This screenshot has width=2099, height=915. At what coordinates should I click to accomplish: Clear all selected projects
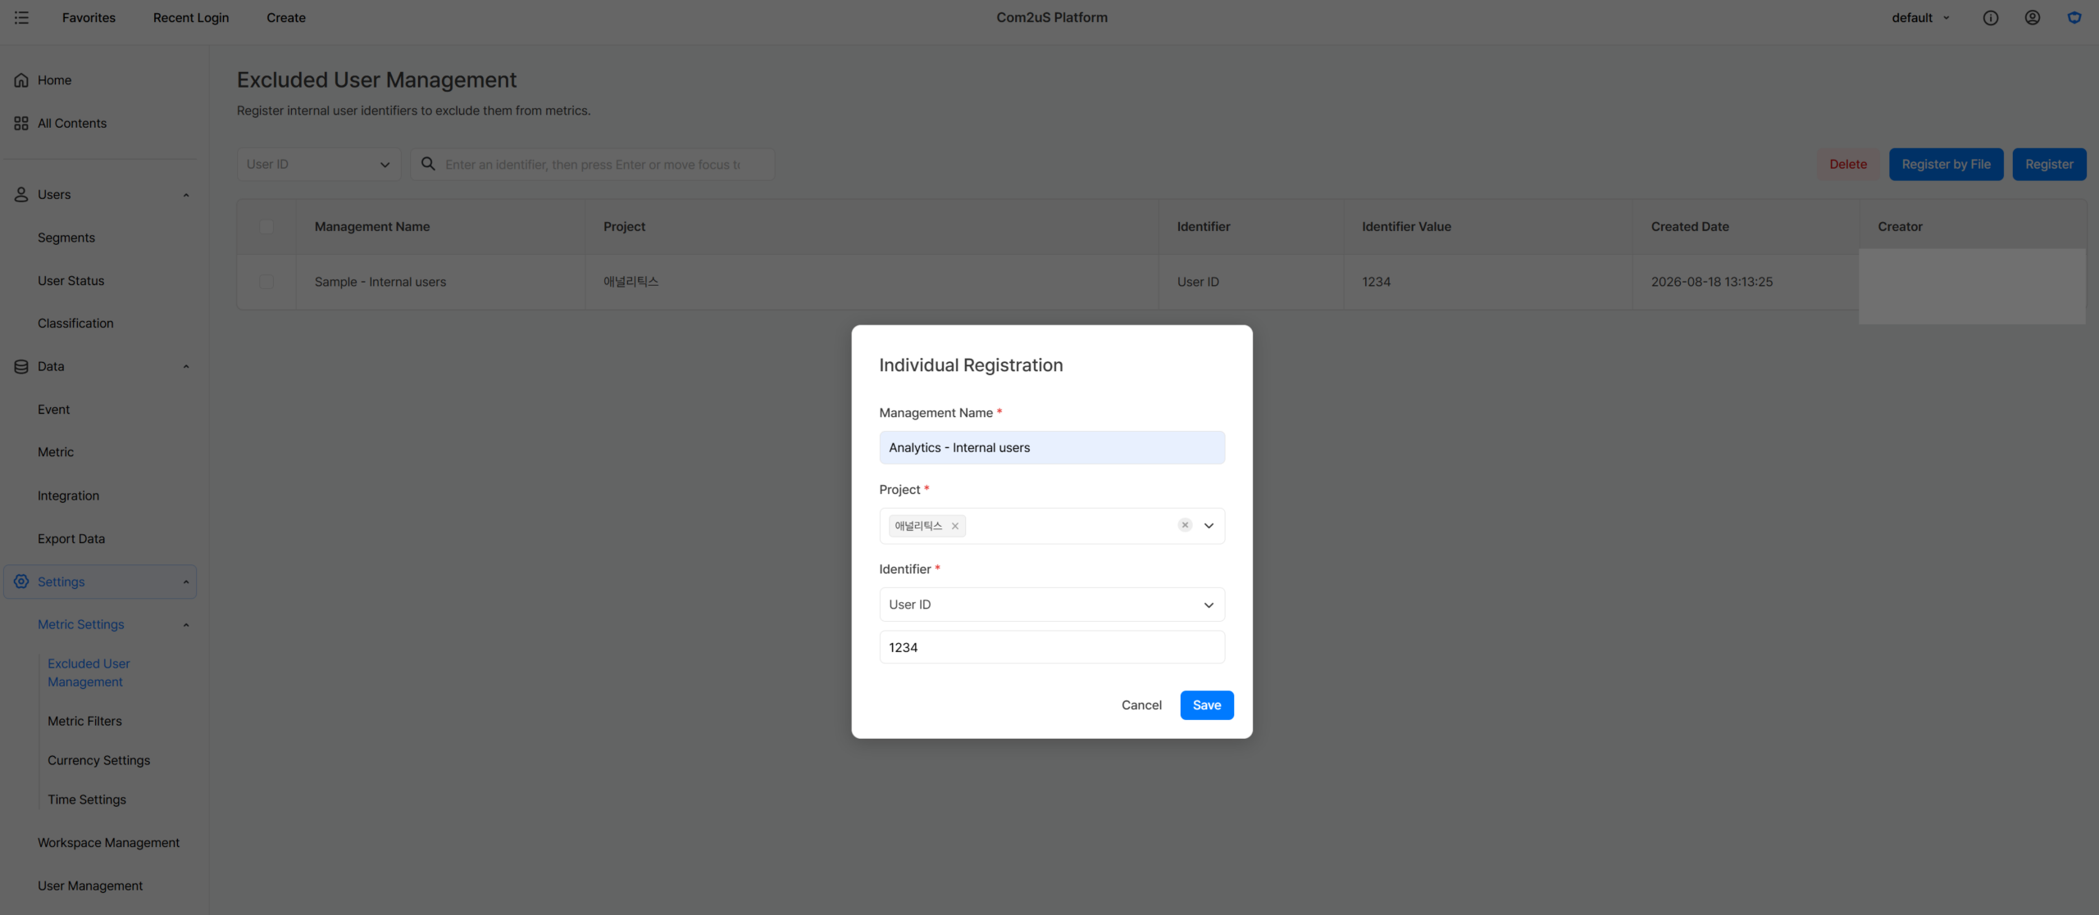[x=1185, y=525]
